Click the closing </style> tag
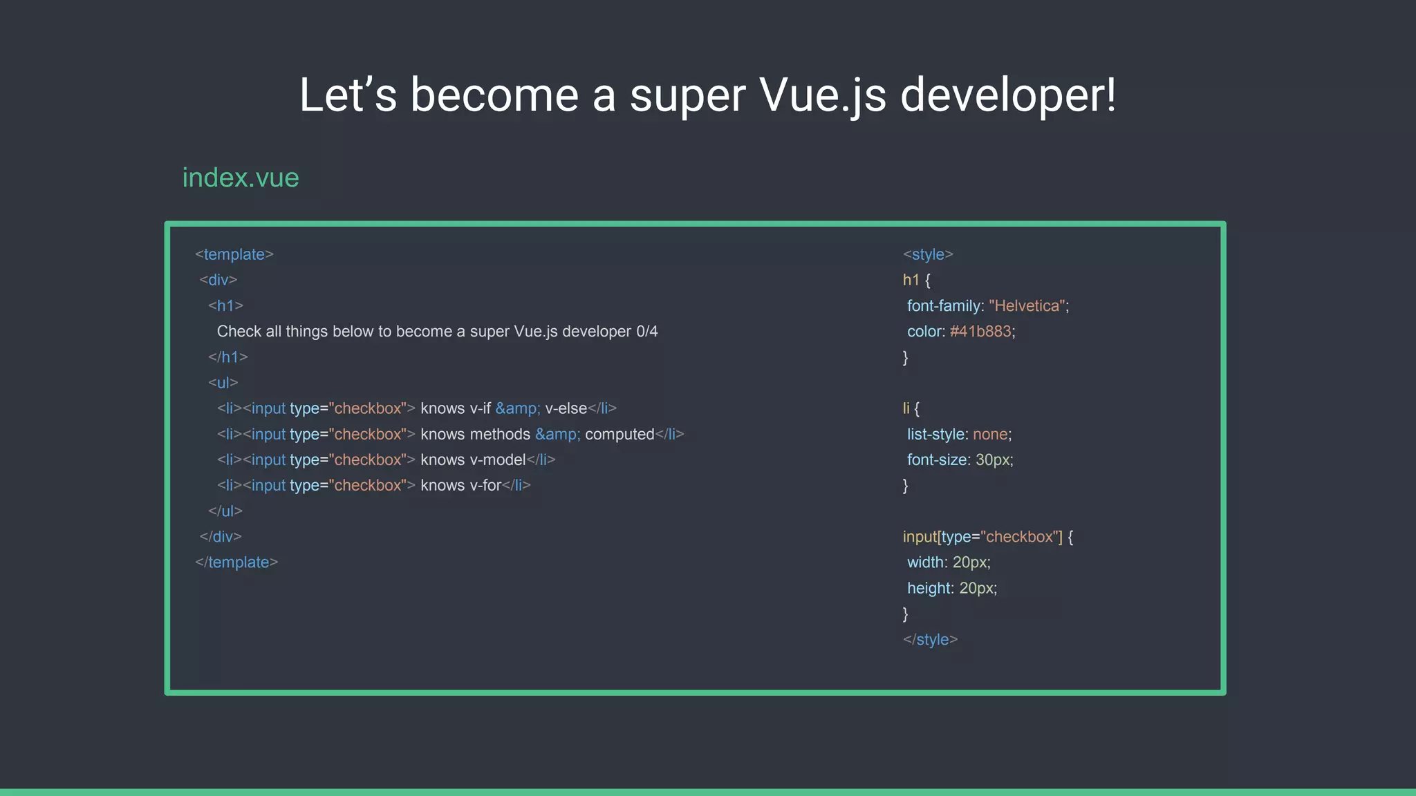1416x796 pixels. coord(931,640)
